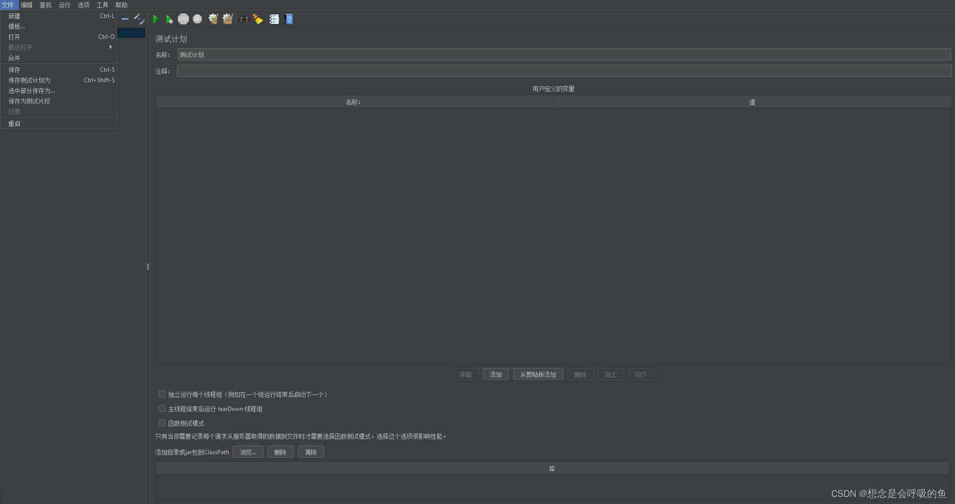Click the Shutdown X icon
This screenshot has width=955, height=504.
tap(197, 19)
